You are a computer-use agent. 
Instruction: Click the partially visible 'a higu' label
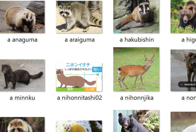pyautogui.click(x=189, y=40)
